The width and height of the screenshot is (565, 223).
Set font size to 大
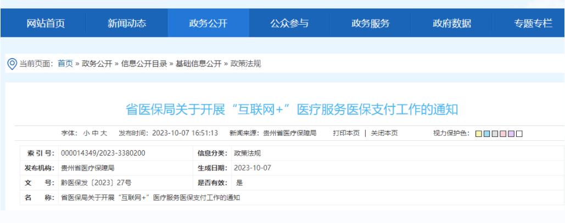tap(104, 134)
